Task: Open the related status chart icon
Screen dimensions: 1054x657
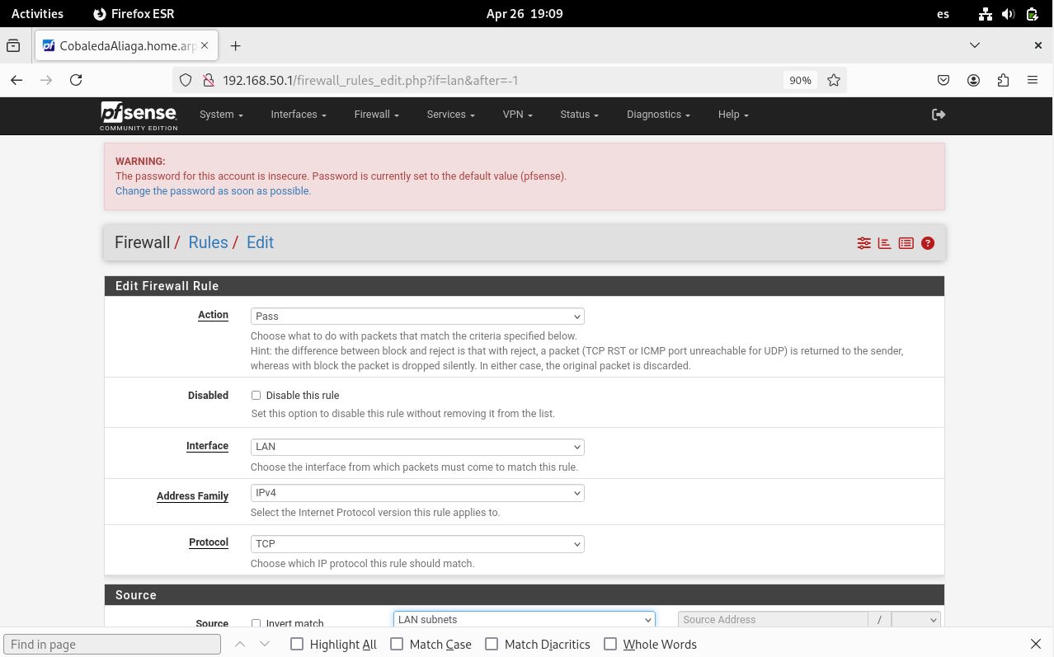Action: (884, 243)
